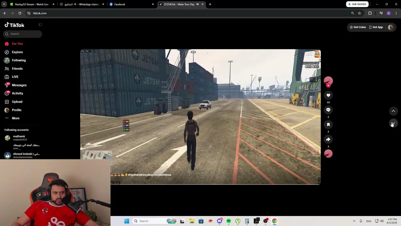The image size is (401, 226).
Task: Switch to the Nashyy53 Stream tab
Action: 32,4
